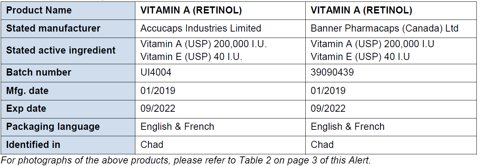This screenshot has height=166, width=486.
Task: Select Mfg. date 01/2019 in the Accucaps column
Action: coord(158,91)
